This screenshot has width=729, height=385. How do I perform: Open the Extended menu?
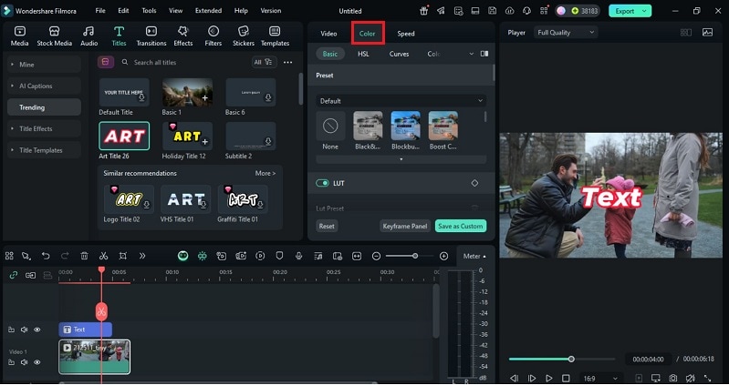208,11
